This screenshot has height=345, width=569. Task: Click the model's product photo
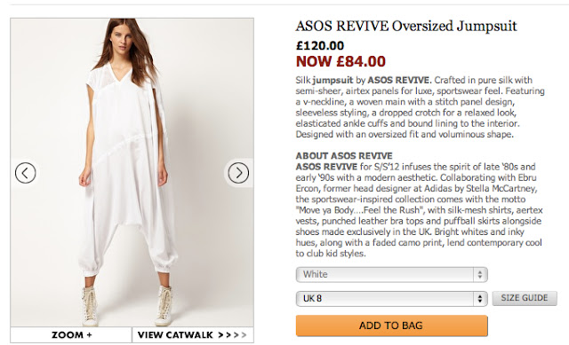click(x=132, y=173)
